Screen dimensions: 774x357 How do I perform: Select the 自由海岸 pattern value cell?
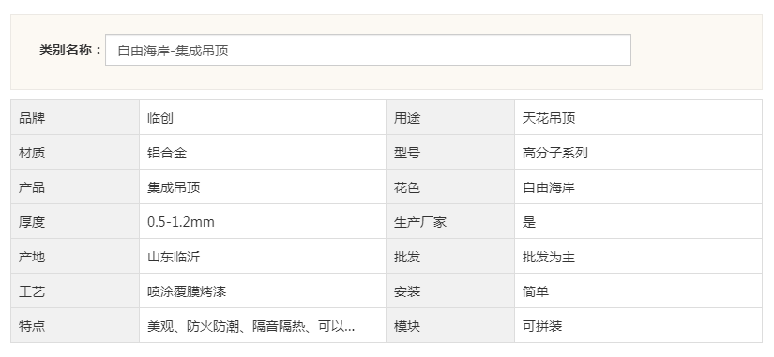coord(638,187)
